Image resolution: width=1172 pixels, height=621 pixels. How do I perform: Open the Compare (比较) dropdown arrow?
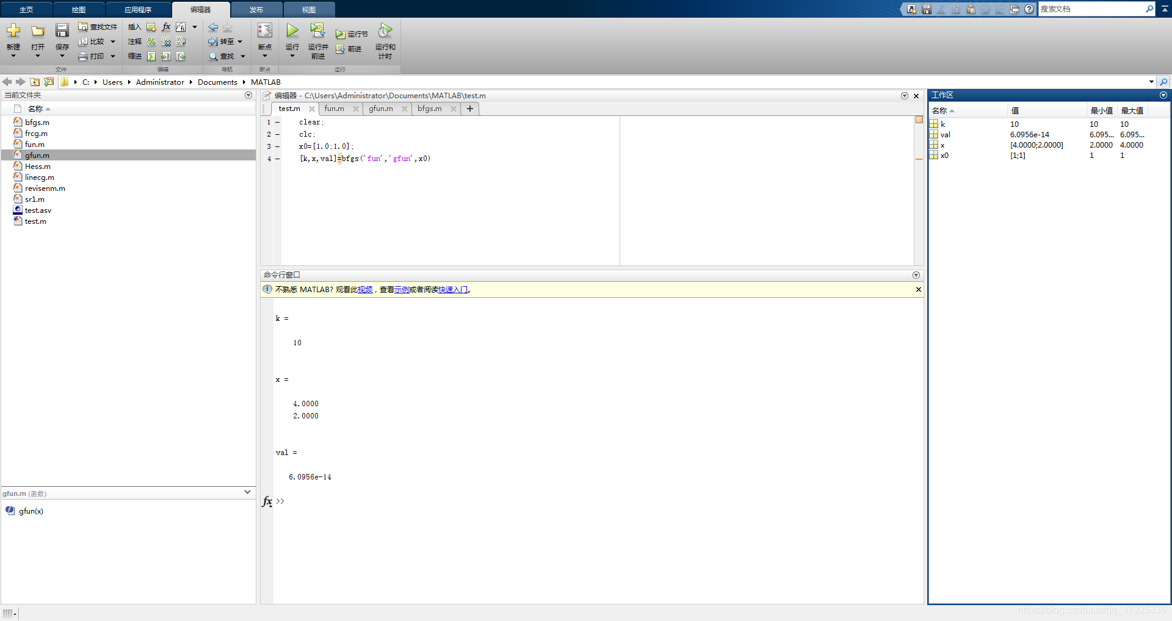point(113,41)
